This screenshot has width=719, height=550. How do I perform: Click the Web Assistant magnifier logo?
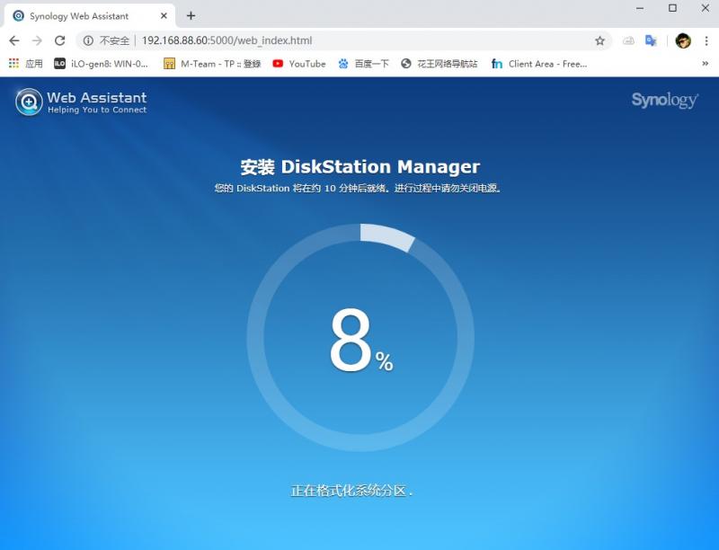tap(29, 102)
